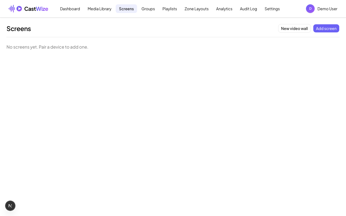
Task: Open the Audit Log page
Action: click(x=248, y=9)
